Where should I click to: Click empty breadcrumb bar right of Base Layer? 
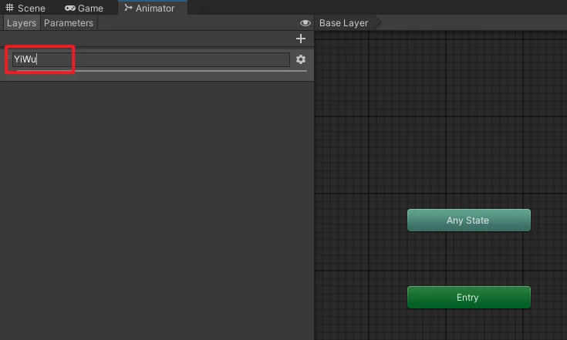pos(471,23)
